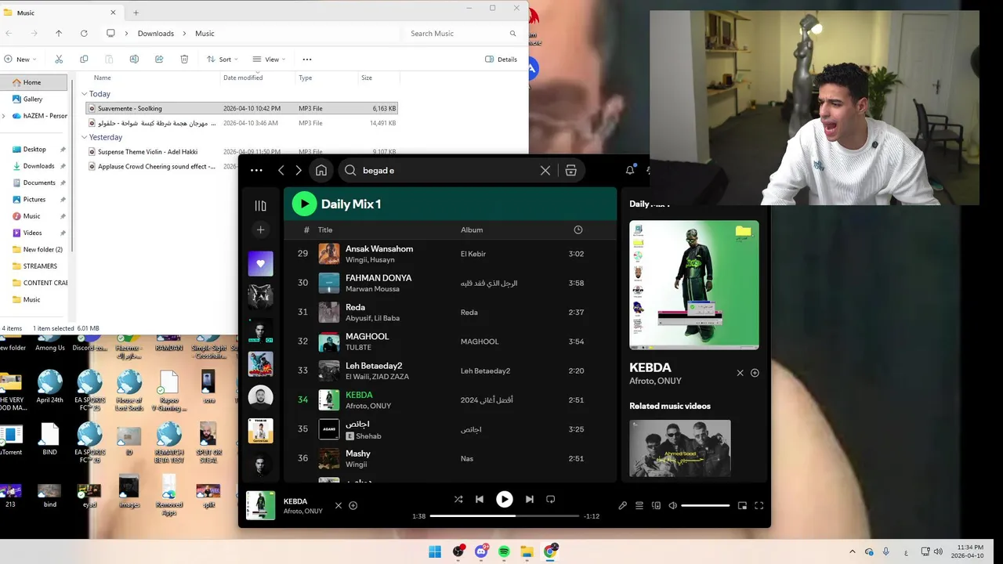
Task: Toggle the Explorer Details pane
Action: pos(501,59)
